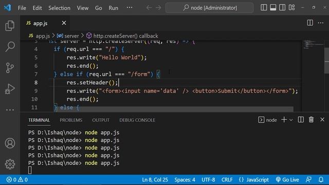Click the res.setHeader(); code line
Viewport: 329px width, 185px height.
pyautogui.click(x=92, y=82)
